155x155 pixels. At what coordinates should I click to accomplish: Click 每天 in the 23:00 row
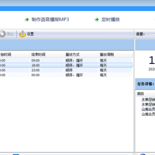103,70
